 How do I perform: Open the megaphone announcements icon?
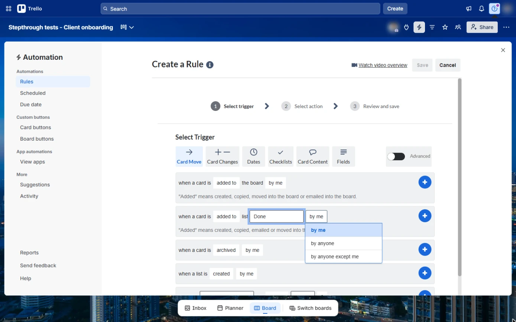pyautogui.click(x=469, y=9)
